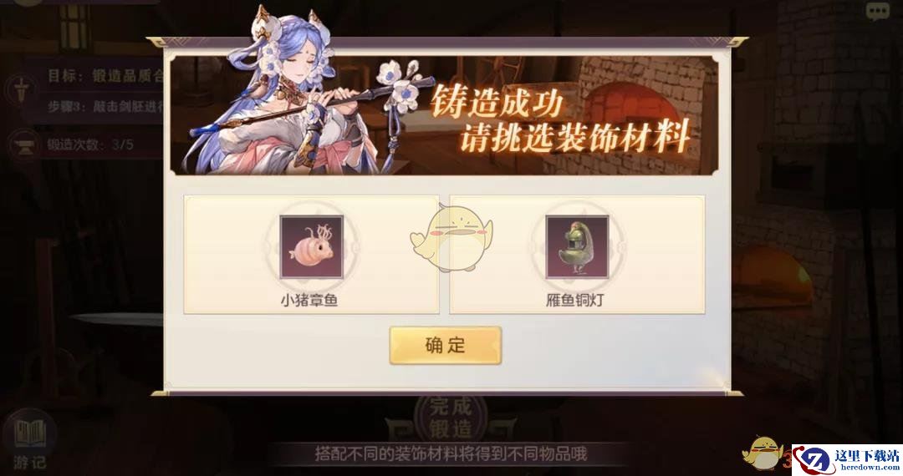Click the 步骤3 step description row
The width and height of the screenshot is (903, 476).
tap(105, 106)
